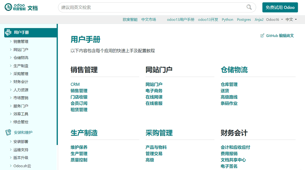Click the magnifying glass search icon

tap(249, 7)
